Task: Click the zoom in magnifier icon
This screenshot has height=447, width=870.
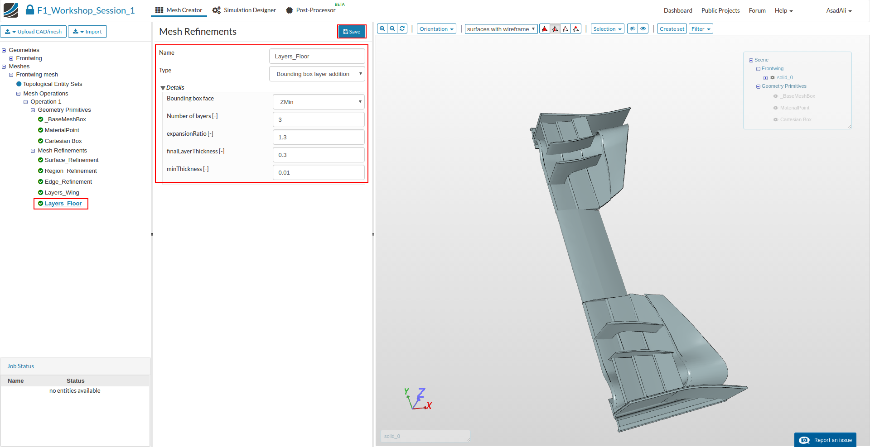Action: [382, 29]
